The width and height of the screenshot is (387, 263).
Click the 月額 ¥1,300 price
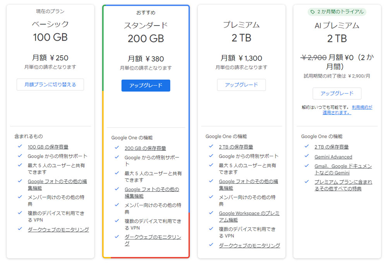[x=241, y=58]
